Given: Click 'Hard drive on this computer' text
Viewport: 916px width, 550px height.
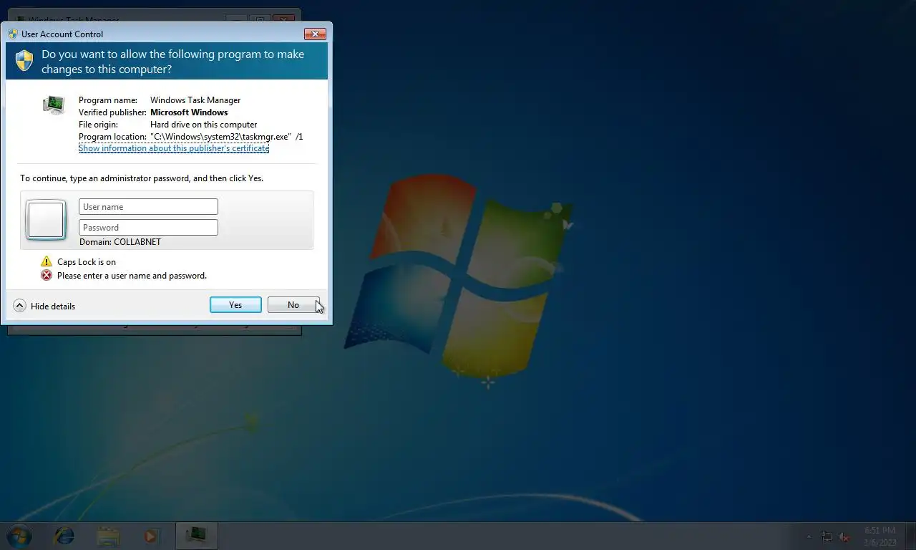Looking at the screenshot, I should 203,125.
